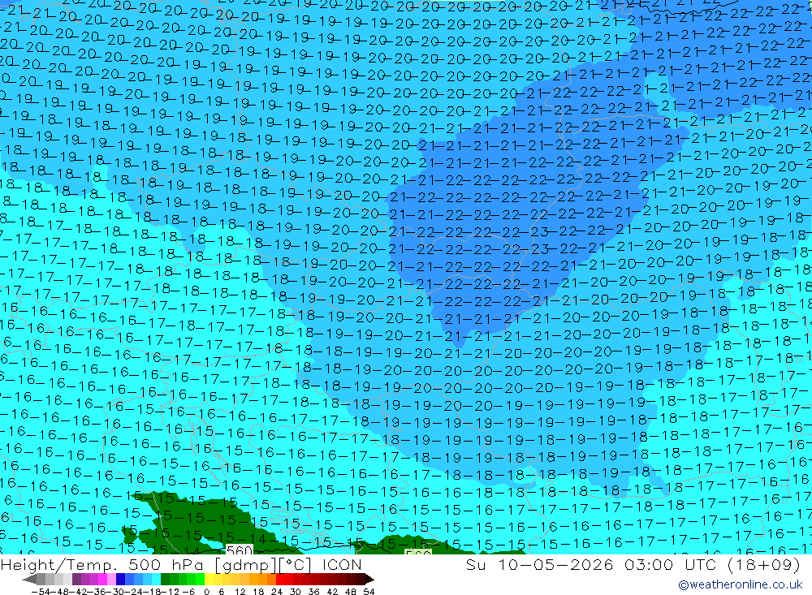Click the '24' scale value under red
The width and height of the screenshot is (812, 595).
[277, 592]
